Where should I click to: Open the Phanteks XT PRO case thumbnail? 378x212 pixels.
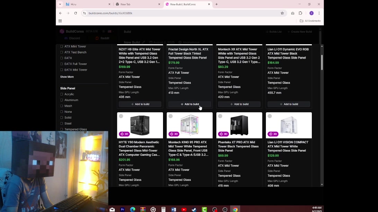[x=239, y=125]
